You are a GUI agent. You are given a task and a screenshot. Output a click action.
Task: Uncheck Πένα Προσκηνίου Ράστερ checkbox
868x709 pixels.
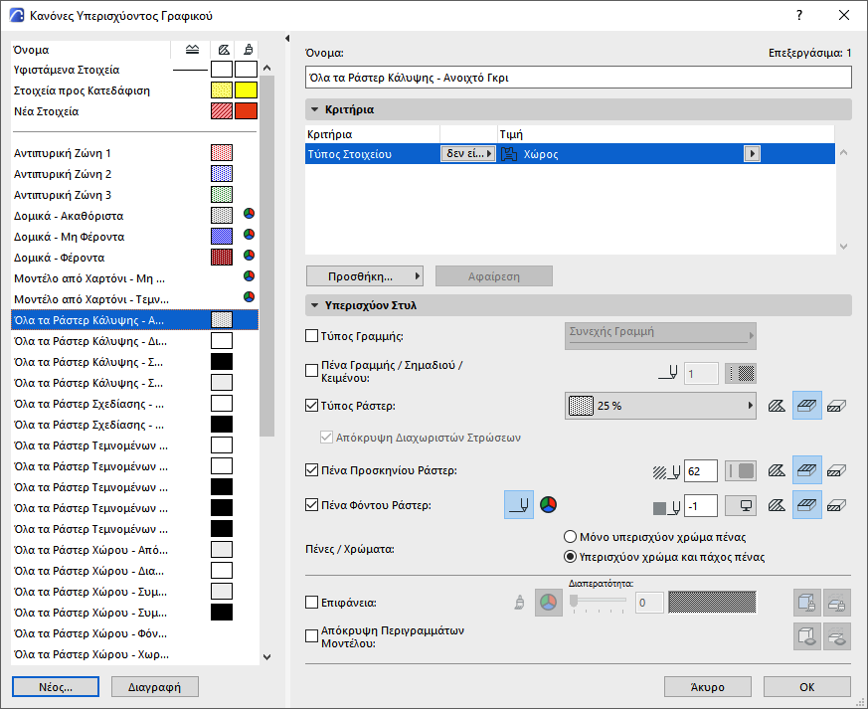click(311, 470)
